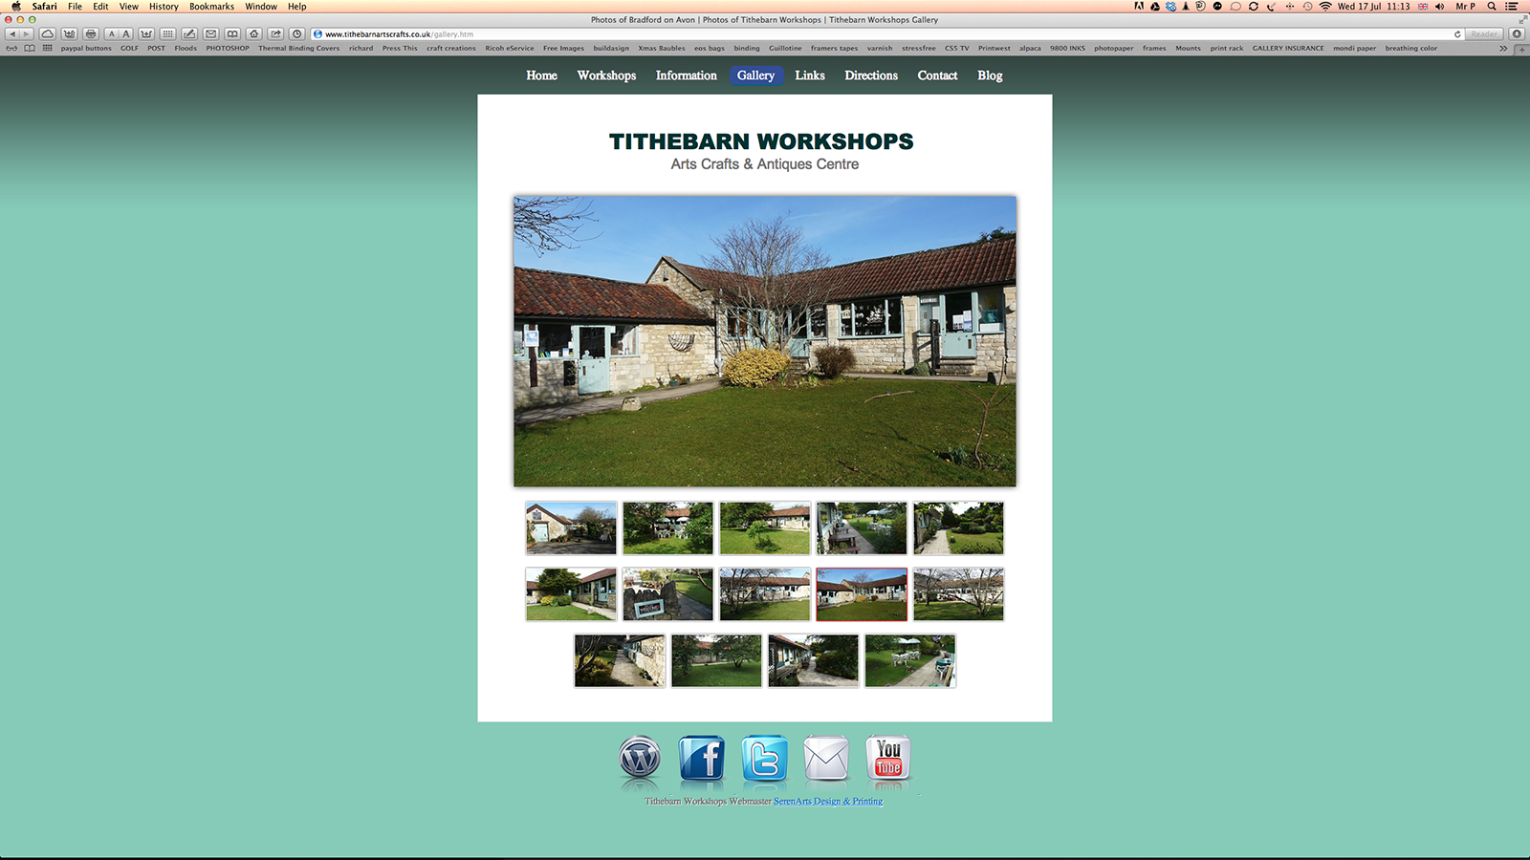Open the PHOTOSHOP bookmark
1530x860 pixels.
(228, 49)
